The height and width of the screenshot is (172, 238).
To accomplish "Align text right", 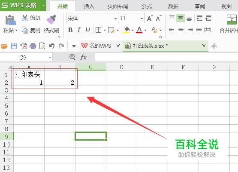I will (x=190, y=30).
